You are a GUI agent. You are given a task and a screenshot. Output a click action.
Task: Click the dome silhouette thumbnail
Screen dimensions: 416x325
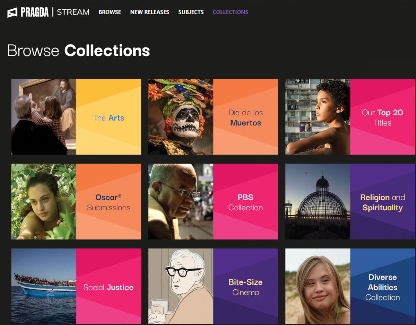318,202
